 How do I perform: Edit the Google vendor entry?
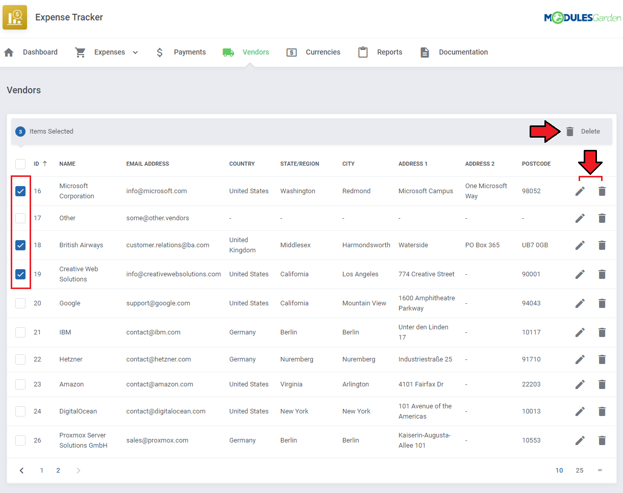tap(580, 303)
